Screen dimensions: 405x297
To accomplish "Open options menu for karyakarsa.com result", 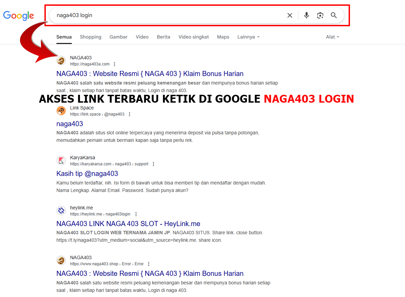I will click(153, 164).
